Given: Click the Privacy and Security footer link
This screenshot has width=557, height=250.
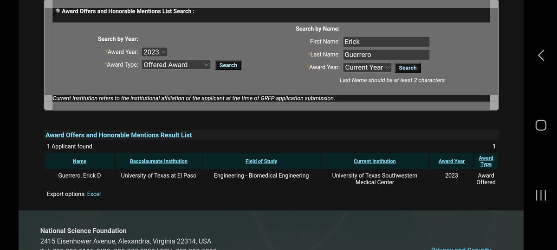Looking at the screenshot, I should tap(461, 248).
